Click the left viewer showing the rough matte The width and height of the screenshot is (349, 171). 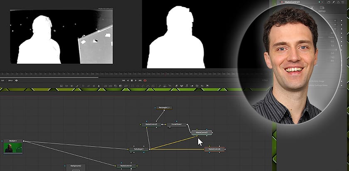click(x=61, y=37)
